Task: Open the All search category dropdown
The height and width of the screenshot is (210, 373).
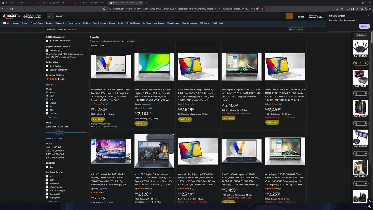Action: click(x=50, y=16)
